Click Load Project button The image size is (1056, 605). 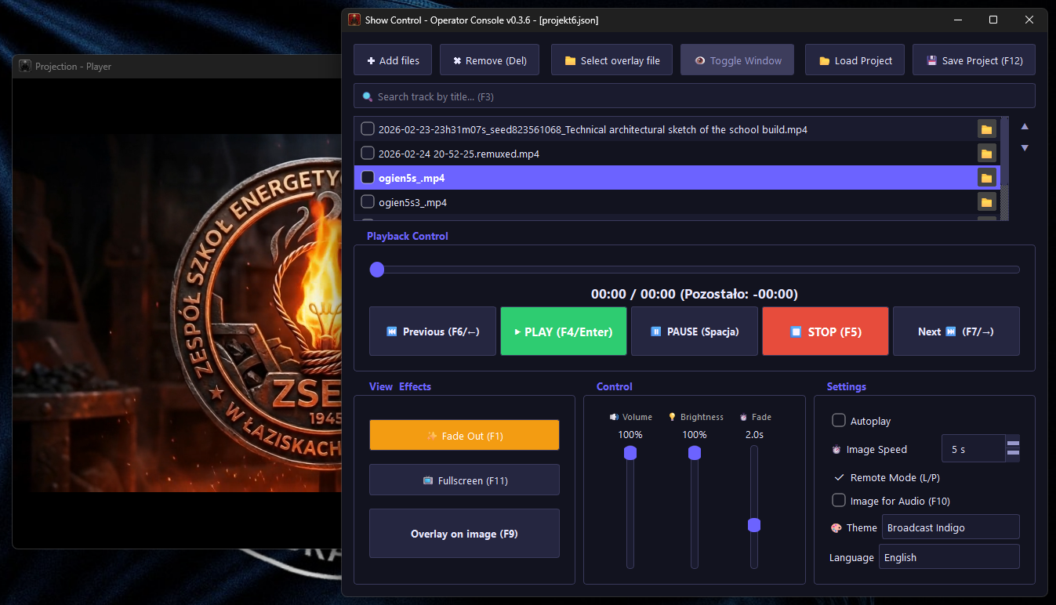pos(855,60)
